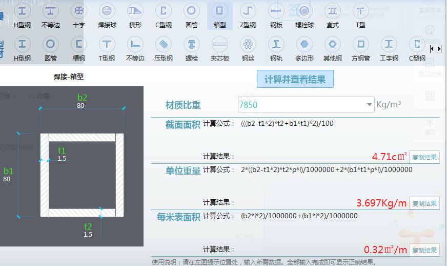Click the 材质比重 label
Image resolution: width=447 pixels, height=266 pixels.
coord(183,105)
